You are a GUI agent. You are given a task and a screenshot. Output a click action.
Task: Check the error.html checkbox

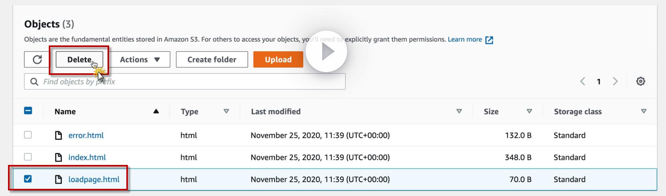pyautogui.click(x=28, y=135)
